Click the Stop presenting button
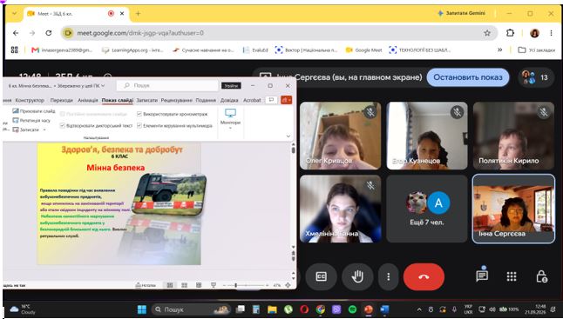Viewport: 563px width, 319px height. pos(467,77)
